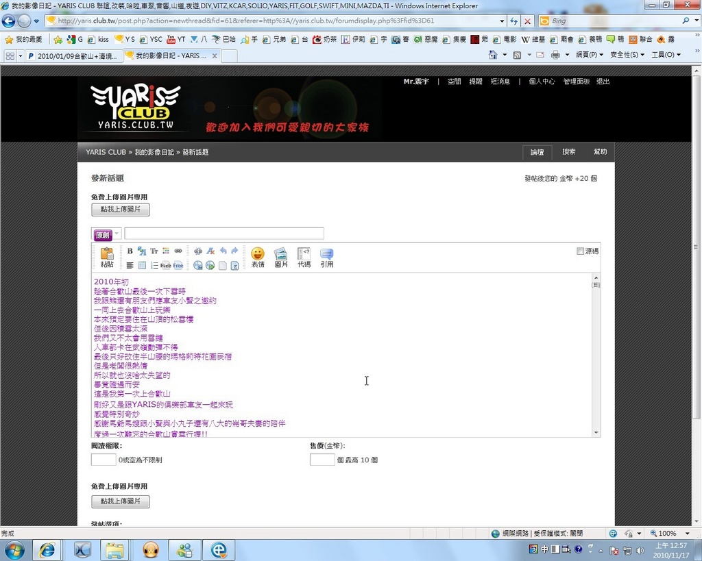Click the 粘貼 paste clipboard icon

pyautogui.click(x=107, y=258)
